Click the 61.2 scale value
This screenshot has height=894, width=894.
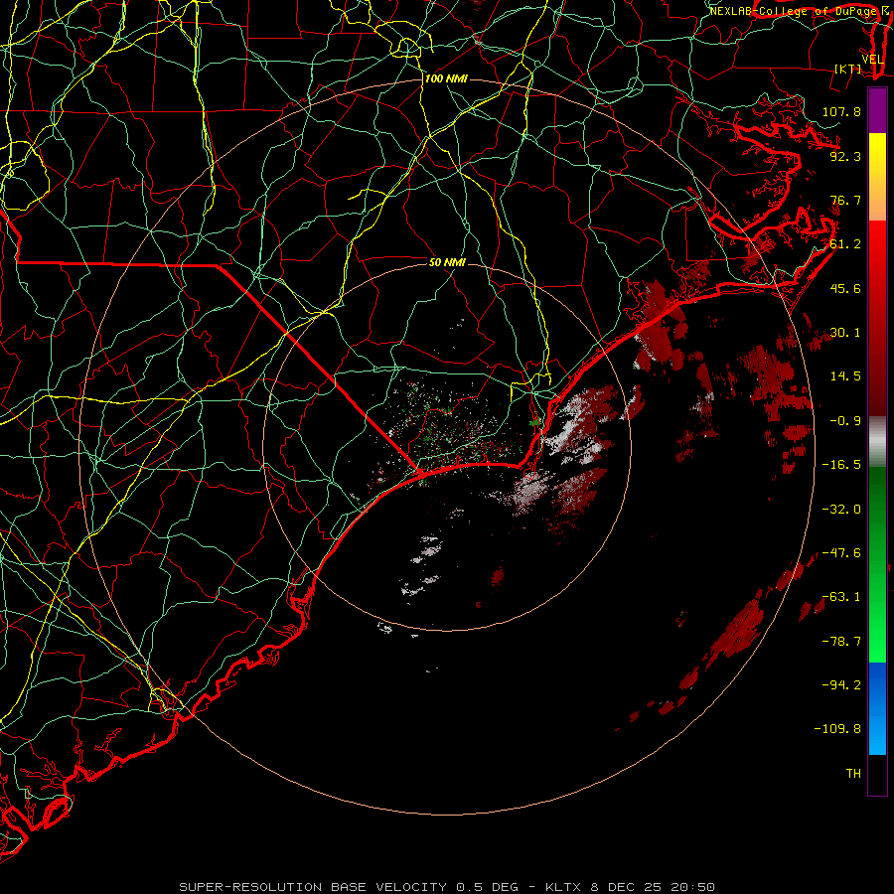pyautogui.click(x=845, y=244)
